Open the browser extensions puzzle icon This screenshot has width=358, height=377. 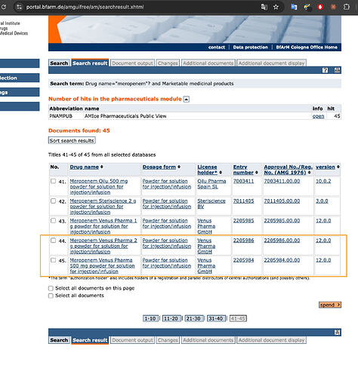(x=347, y=7)
